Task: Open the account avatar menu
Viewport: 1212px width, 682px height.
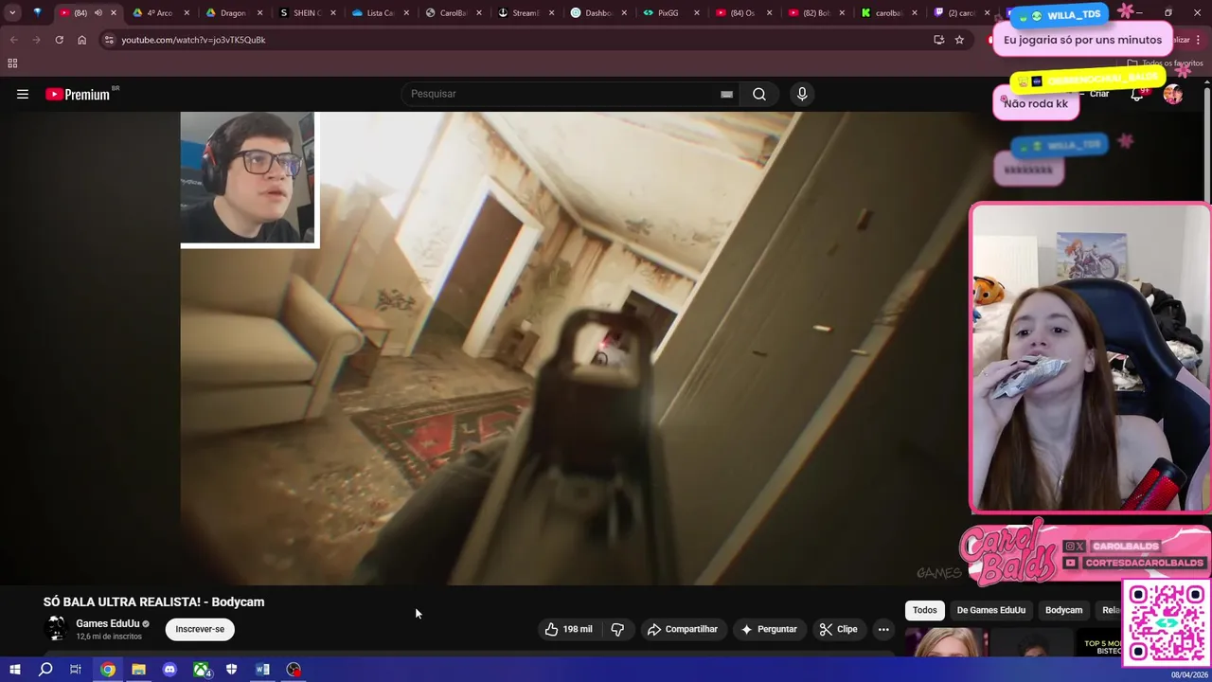Action: click(1173, 94)
